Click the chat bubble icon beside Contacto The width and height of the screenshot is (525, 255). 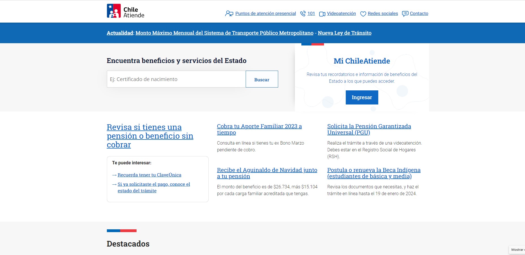pyautogui.click(x=405, y=14)
